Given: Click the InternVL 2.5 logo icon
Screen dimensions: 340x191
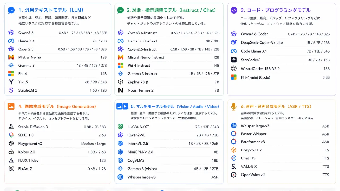Looking at the screenshot, I should (x=120, y=144).
